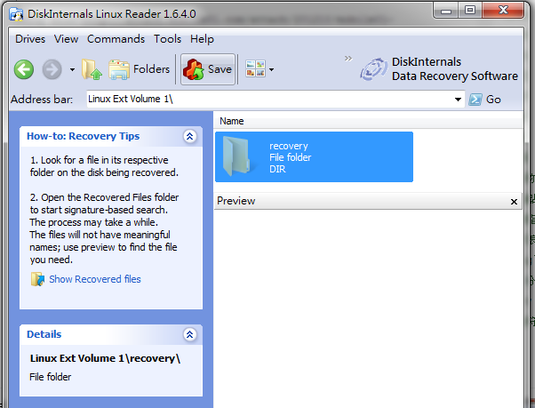Viewport: 535px width, 408px height.
Task: Minimize the Linux Reader window
Action: (445, 11)
